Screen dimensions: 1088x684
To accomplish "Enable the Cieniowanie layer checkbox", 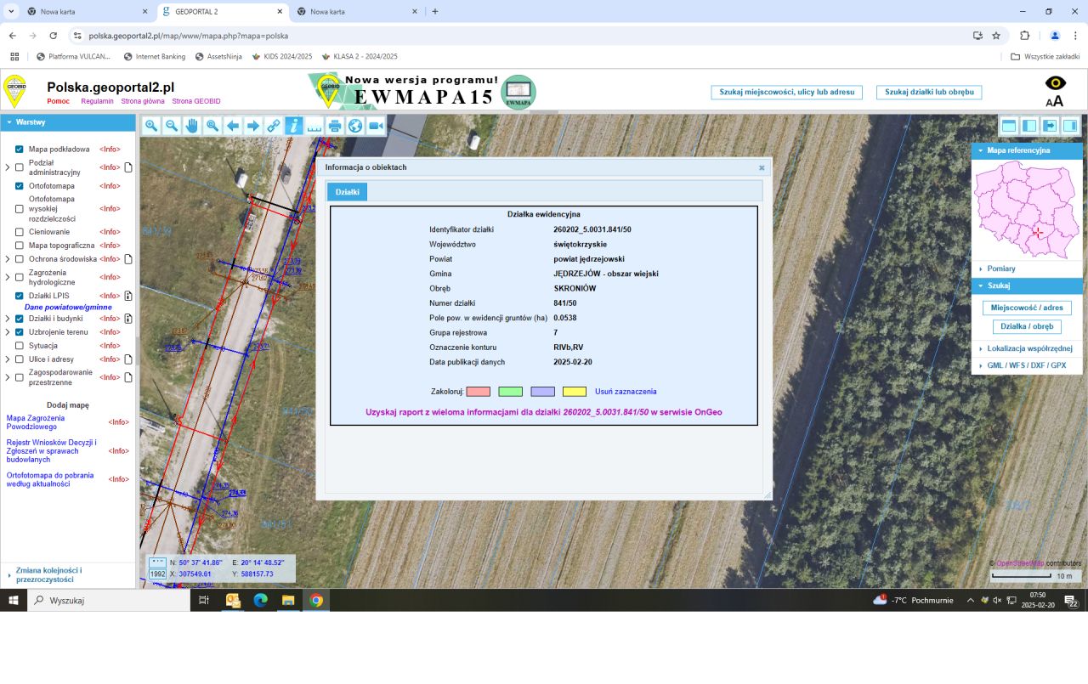I will 20,232.
